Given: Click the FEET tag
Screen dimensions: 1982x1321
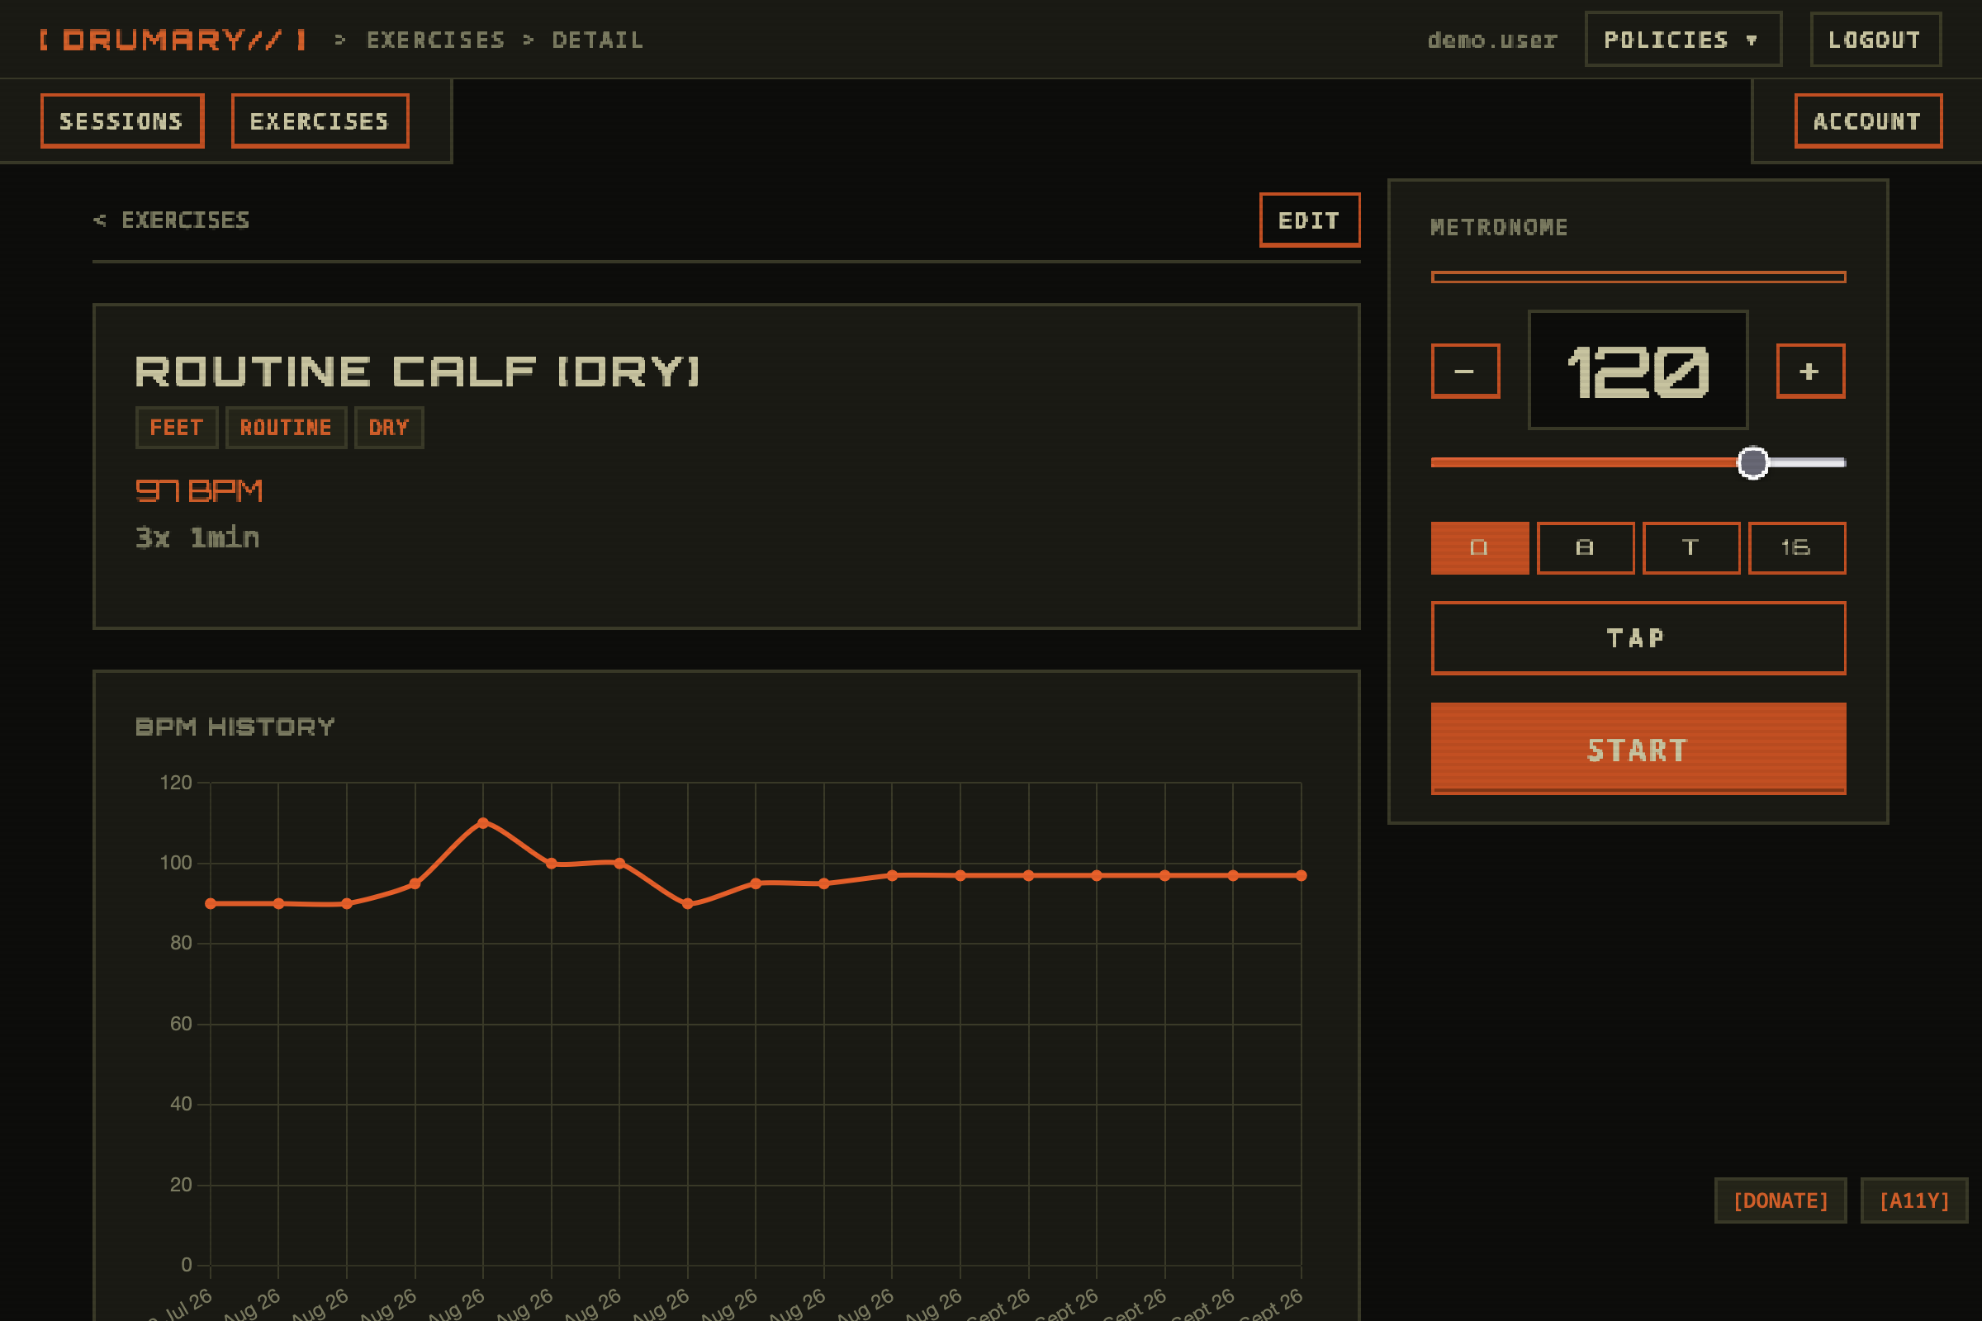Looking at the screenshot, I should [x=177, y=427].
